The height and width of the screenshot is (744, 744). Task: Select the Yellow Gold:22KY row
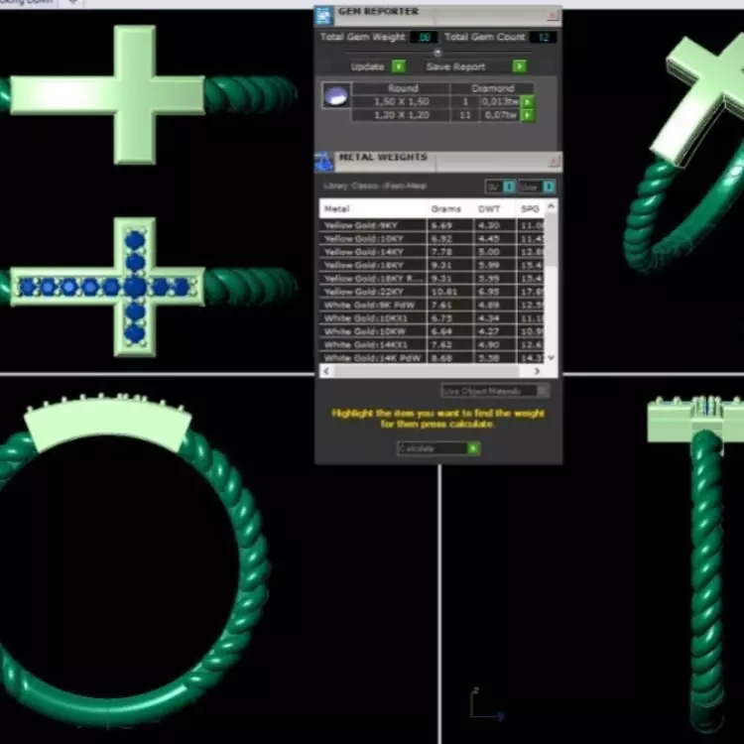click(432, 292)
